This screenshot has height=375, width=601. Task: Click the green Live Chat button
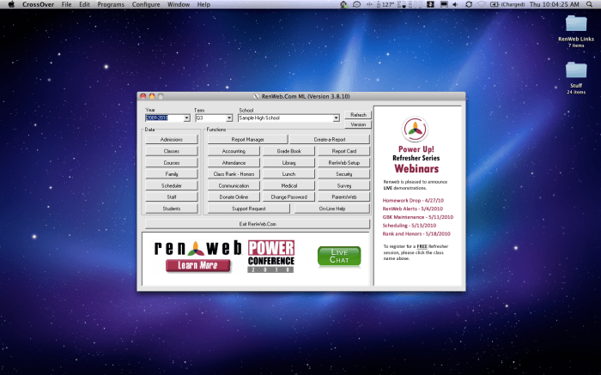339,256
